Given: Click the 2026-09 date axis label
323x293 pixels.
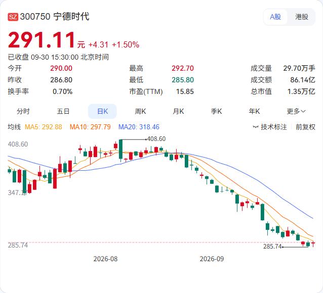Looking at the screenshot, I should [212, 259].
